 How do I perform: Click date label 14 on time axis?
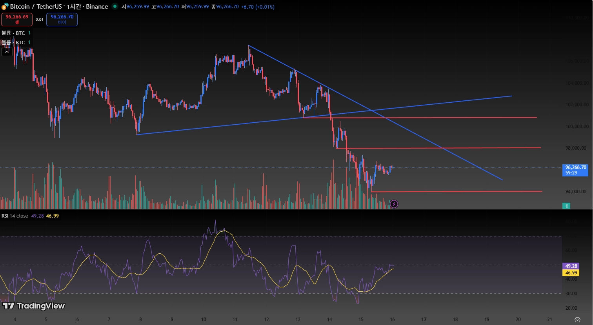(329, 320)
